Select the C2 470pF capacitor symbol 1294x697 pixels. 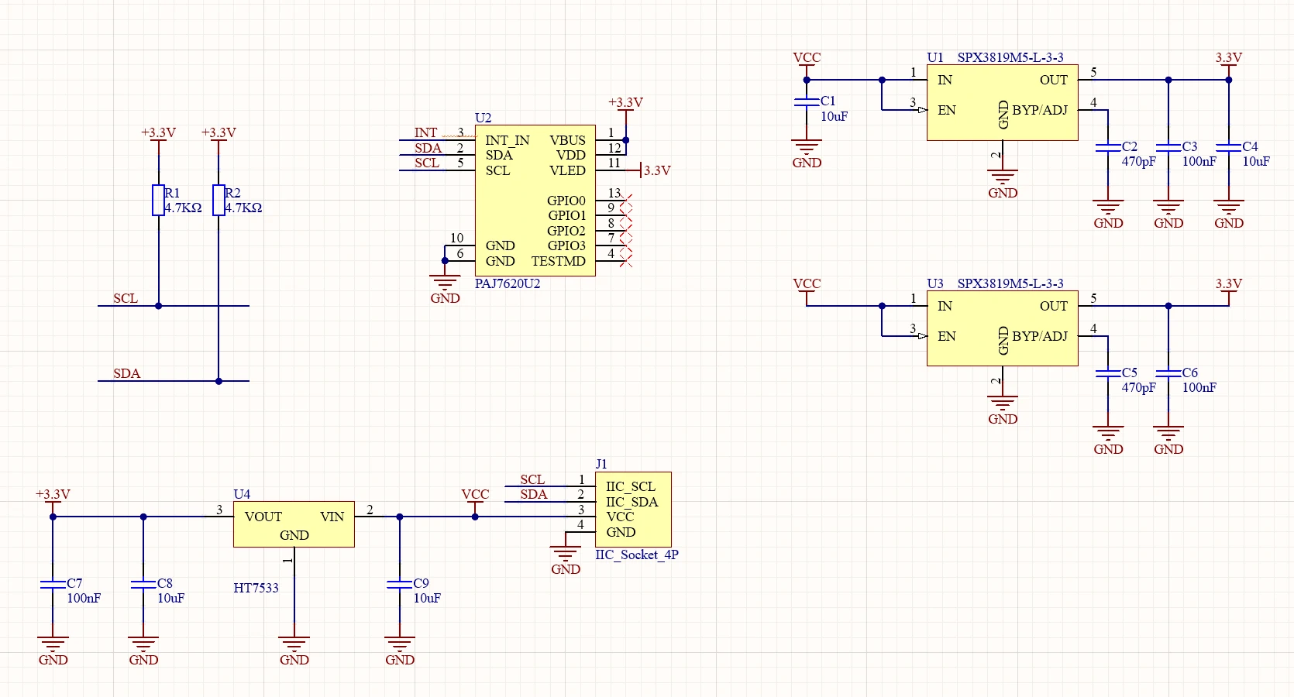click(1108, 147)
